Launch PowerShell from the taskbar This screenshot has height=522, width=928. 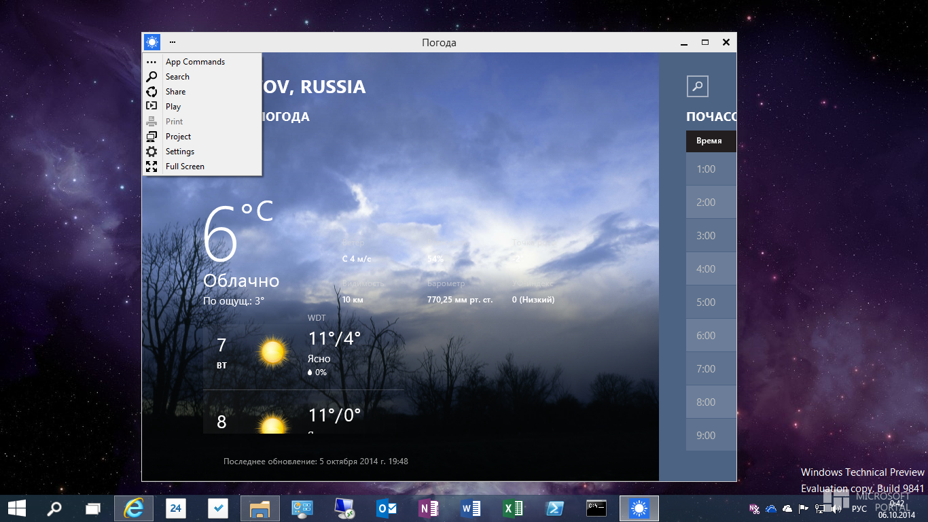tap(554, 508)
